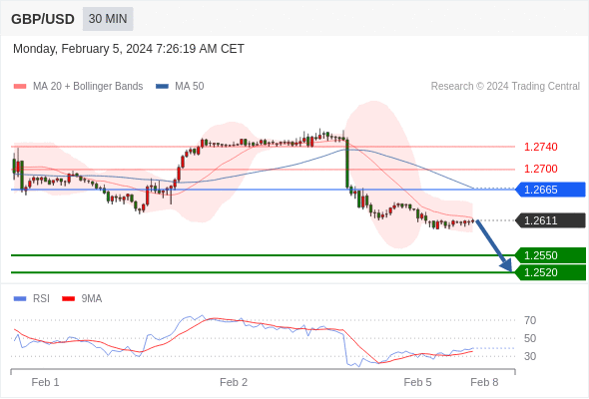Click the 9MA legend label
This screenshot has width=589, height=399.
pyautogui.click(x=92, y=299)
